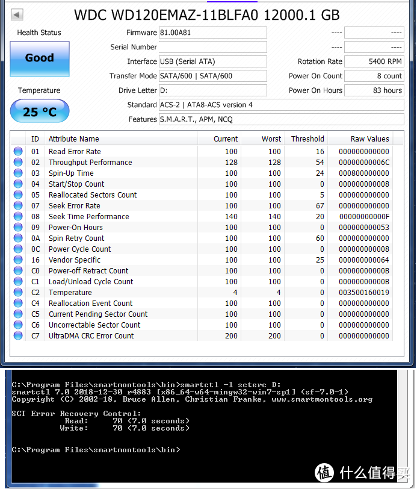Click status orb for Load/Unload Cycle Count
This screenshot has height=489, width=417.
pyautogui.click(x=18, y=281)
